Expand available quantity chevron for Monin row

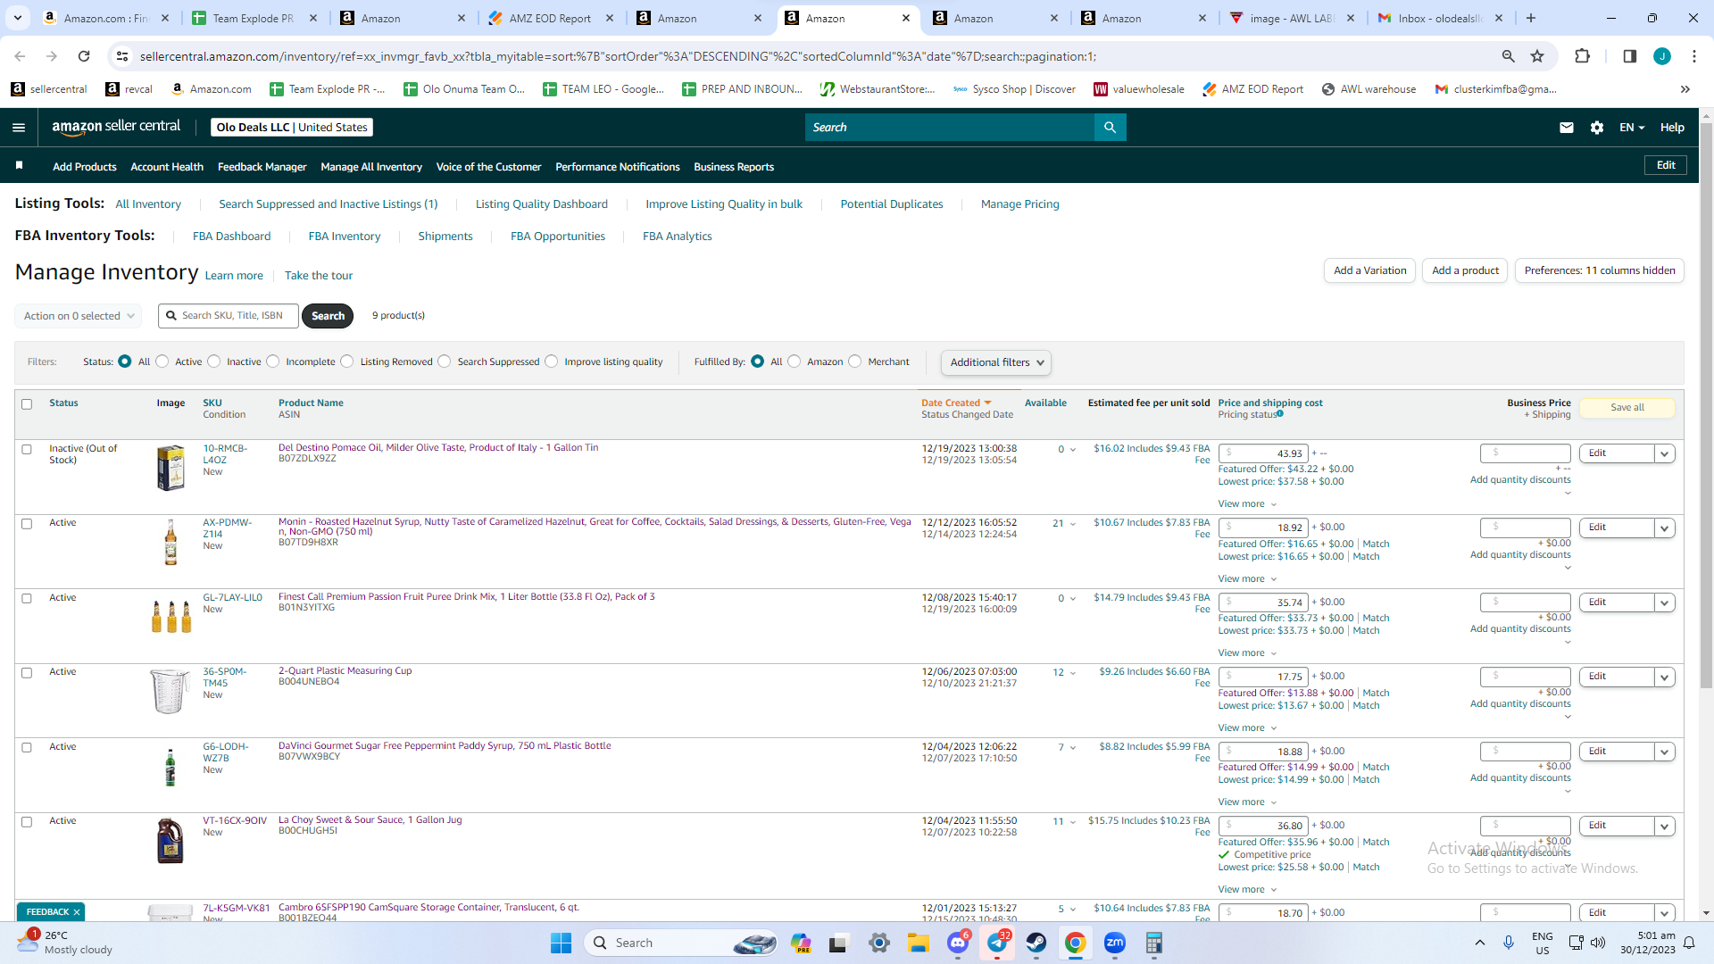tap(1073, 524)
